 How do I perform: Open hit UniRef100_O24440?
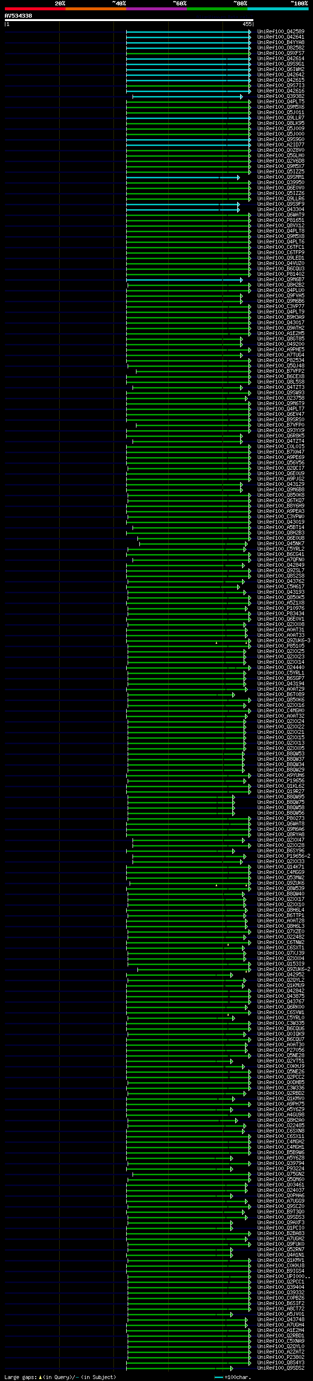click(x=280, y=667)
